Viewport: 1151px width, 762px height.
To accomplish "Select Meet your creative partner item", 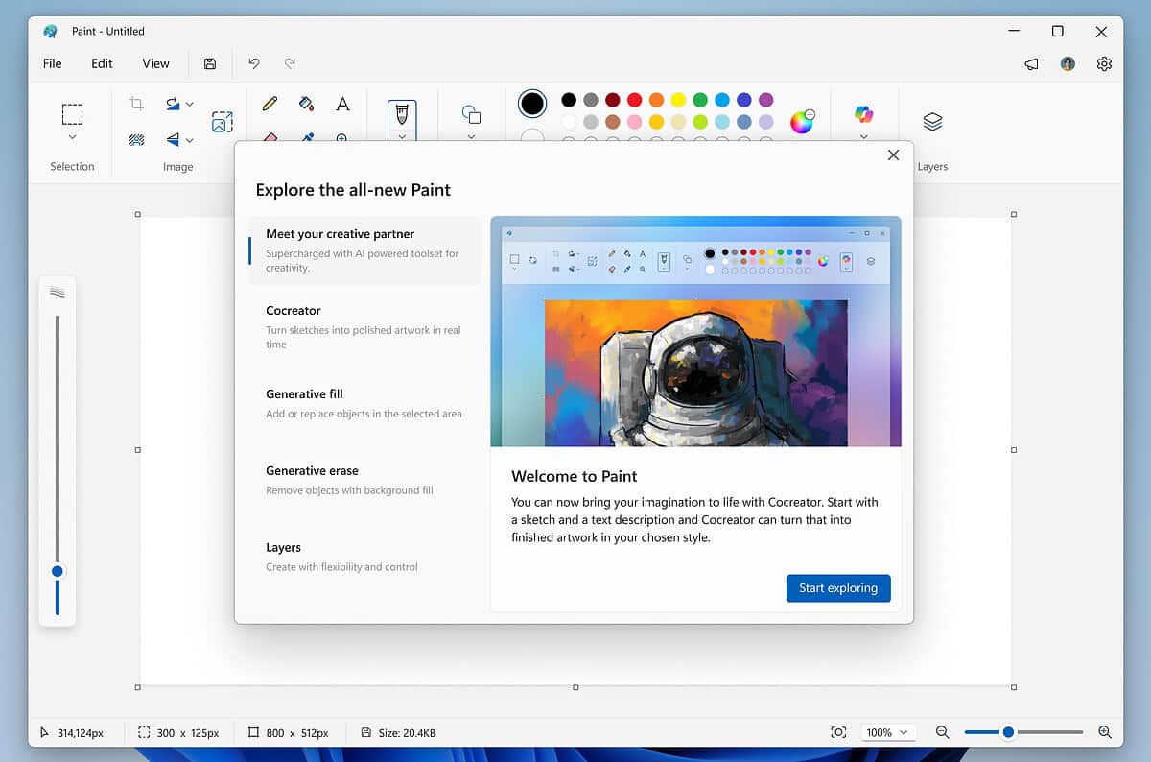I will click(364, 250).
